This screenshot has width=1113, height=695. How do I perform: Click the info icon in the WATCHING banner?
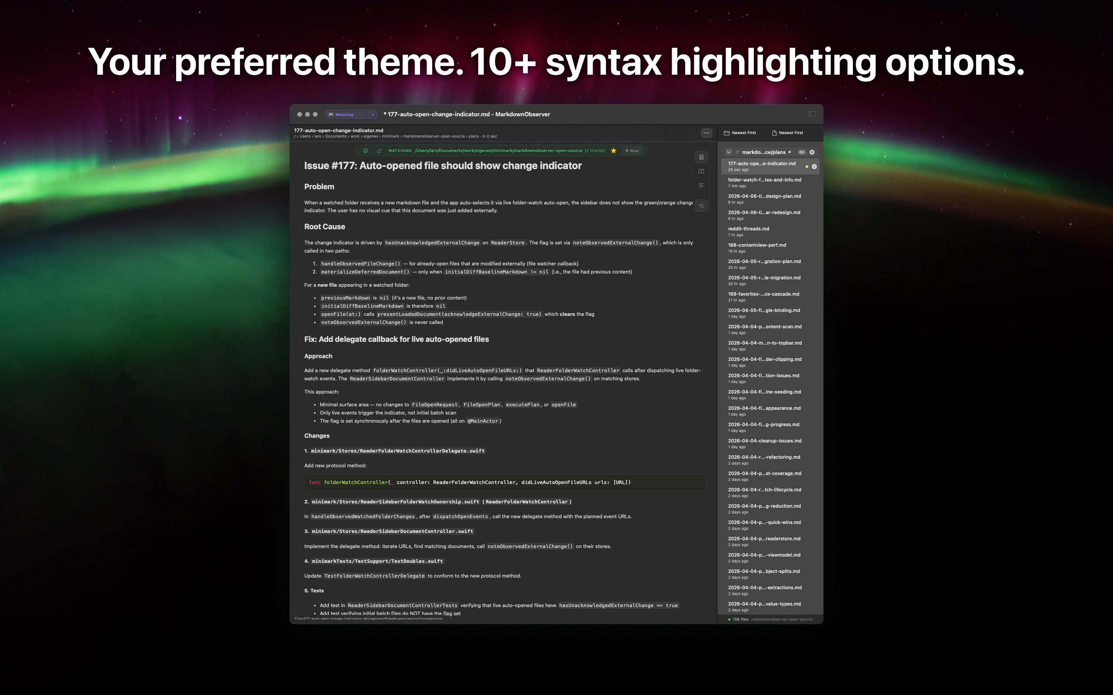366,150
